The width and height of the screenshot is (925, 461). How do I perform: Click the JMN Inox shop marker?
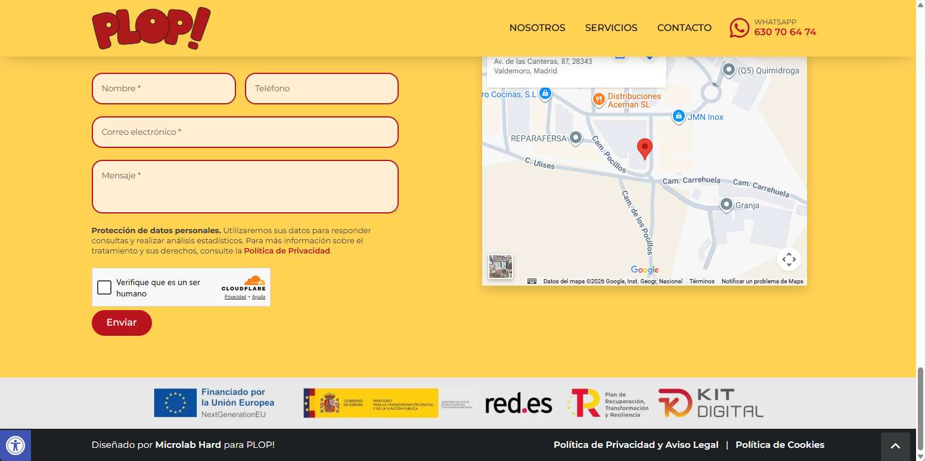click(678, 116)
